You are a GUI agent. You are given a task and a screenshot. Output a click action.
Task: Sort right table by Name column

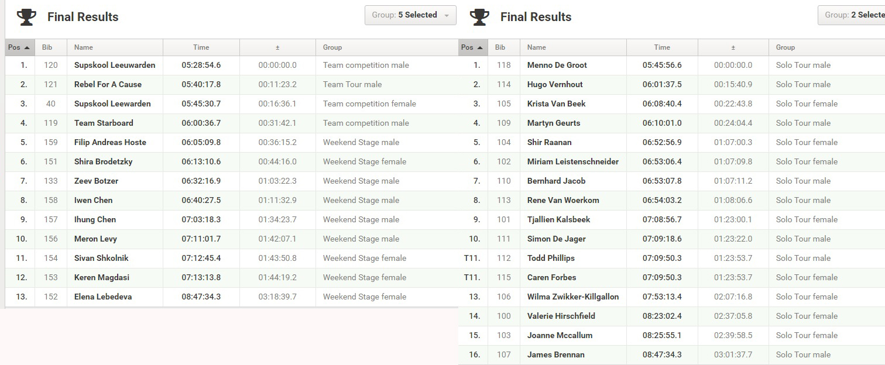pos(572,47)
